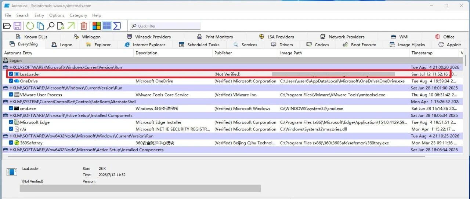Switch to the Logon tab
This screenshot has width=470, height=199.
pyautogui.click(x=62, y=45)
